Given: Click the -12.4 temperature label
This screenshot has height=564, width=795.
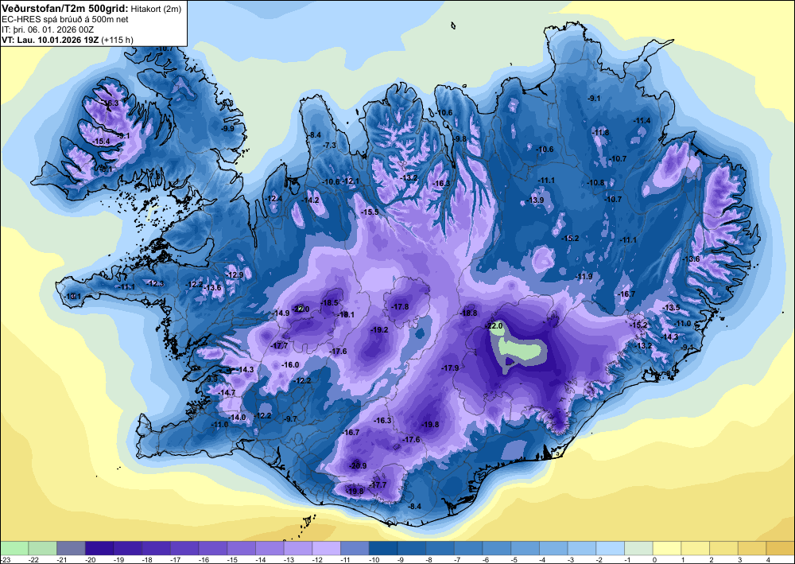Looking at the screenshot, I should (273, 198).
